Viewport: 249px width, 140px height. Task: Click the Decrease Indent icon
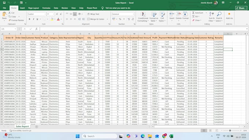pyautogui.click(x=79, y=19)
